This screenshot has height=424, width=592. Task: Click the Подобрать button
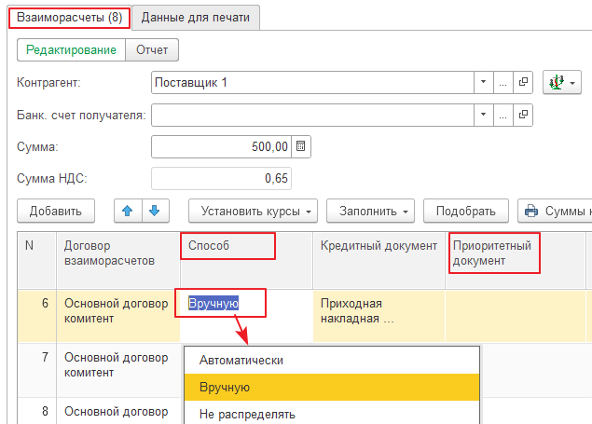tap(465, 211)
